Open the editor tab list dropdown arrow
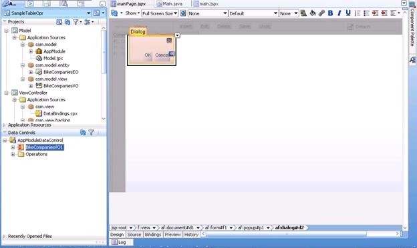Image resolution: width=417 pixels, height=248 pixels. (x=404, y=3)
